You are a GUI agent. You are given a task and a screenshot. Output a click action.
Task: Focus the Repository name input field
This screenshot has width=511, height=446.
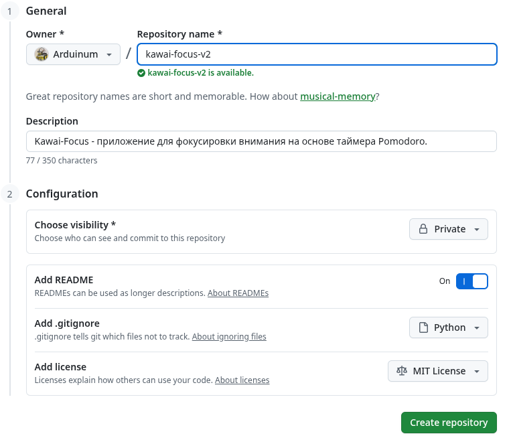click(316, 54)
